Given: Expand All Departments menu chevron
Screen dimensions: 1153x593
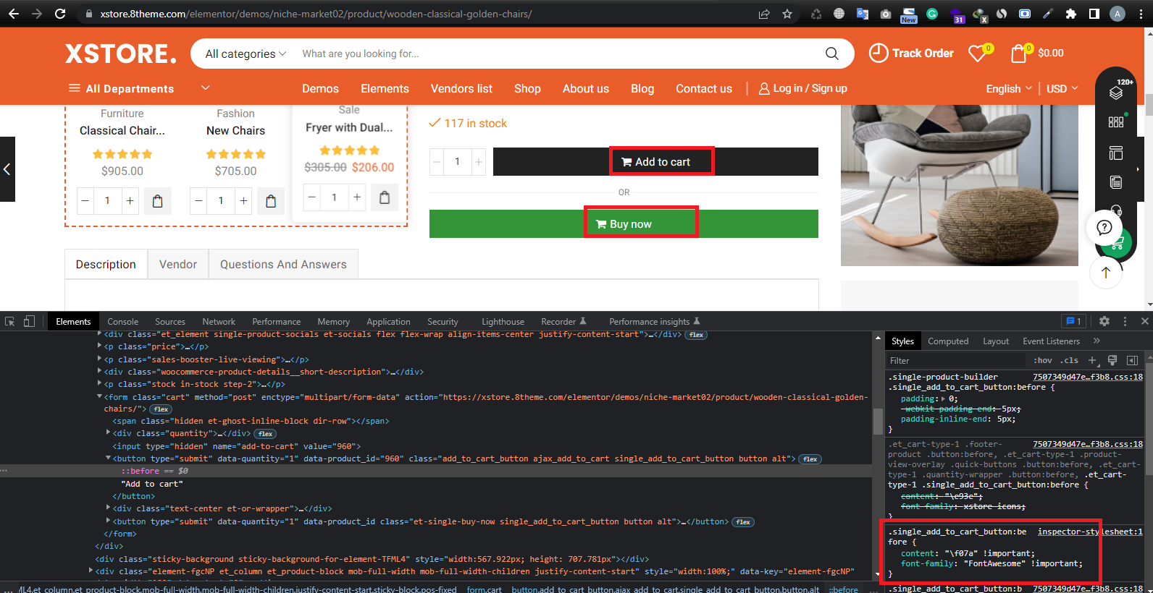Looking at the screenshot, I should pos(205,88).
